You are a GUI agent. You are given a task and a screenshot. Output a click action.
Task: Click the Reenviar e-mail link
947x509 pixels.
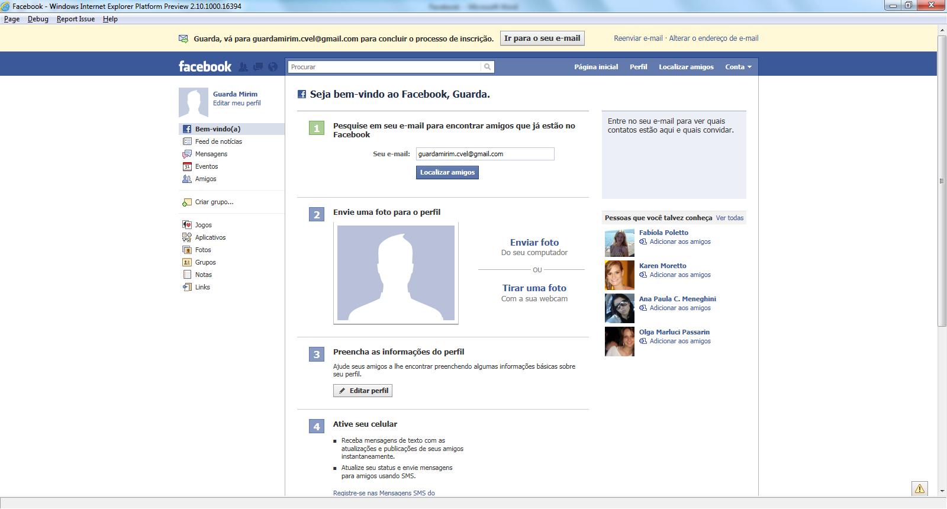pos(638,38)
